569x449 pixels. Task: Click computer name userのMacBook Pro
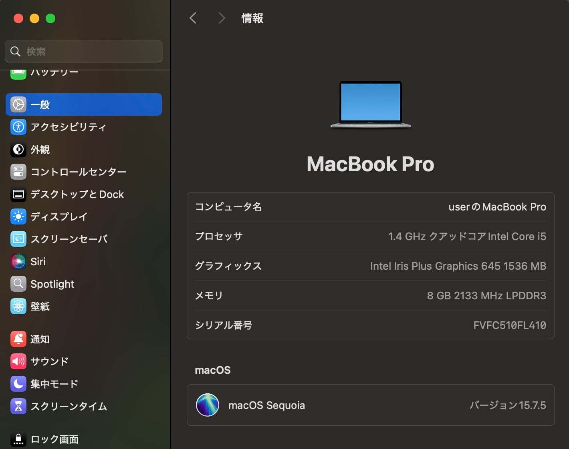click(x=497, y=207)
